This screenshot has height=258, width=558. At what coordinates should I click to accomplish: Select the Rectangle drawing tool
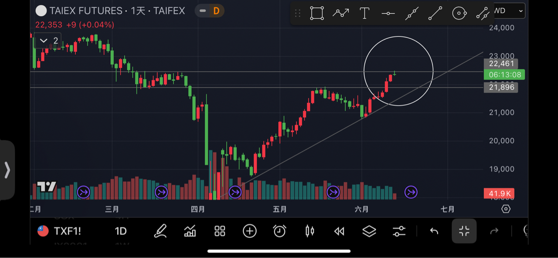click(x=317, y=13)
